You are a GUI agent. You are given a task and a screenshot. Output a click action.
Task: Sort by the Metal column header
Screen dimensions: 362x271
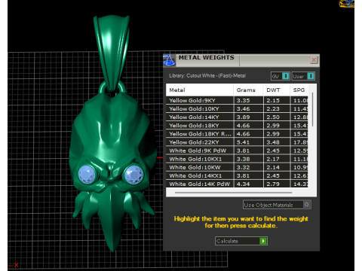pyautogui.click(x=200, y=90)
